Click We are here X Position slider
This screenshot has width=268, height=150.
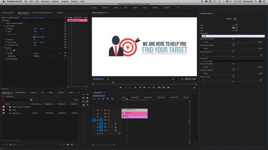coord(233,43)
